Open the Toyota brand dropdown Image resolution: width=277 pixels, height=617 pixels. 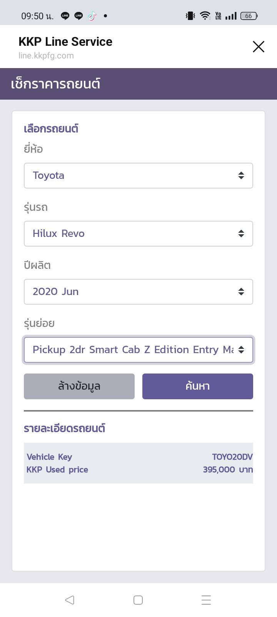pyautogui.click(x=131, y=175)
